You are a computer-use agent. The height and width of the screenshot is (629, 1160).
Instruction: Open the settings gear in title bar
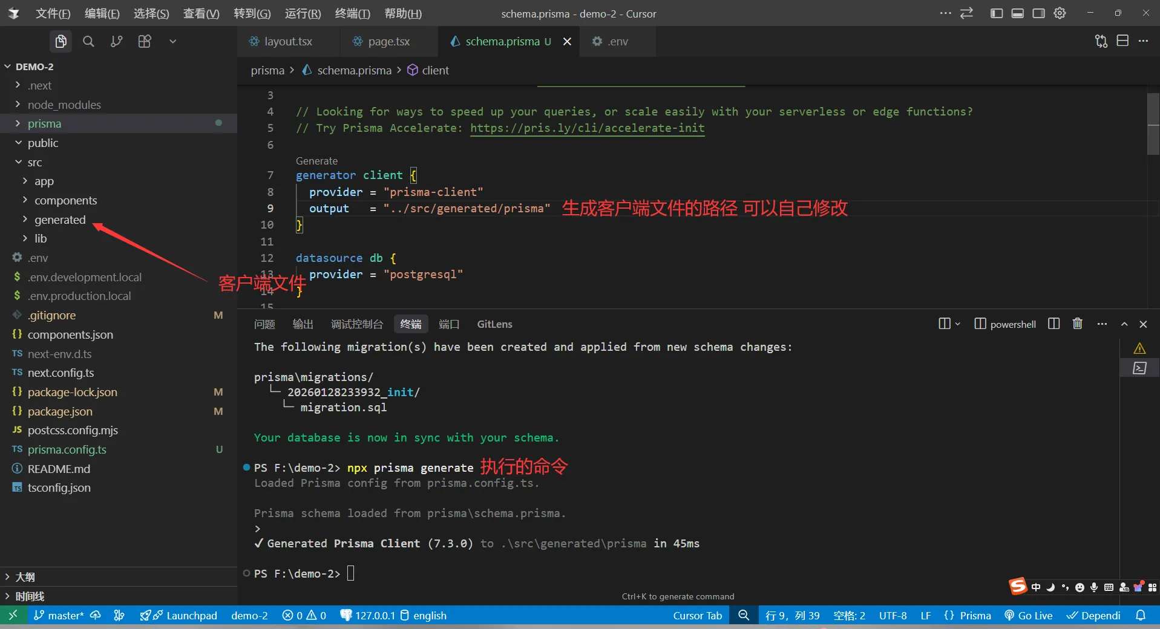click(1060, 13)
